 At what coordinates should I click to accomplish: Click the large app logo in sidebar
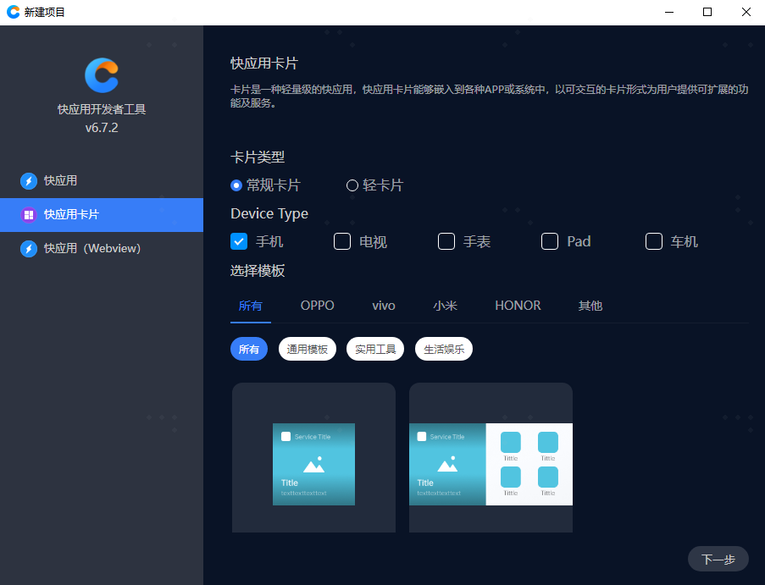[102, 75]
